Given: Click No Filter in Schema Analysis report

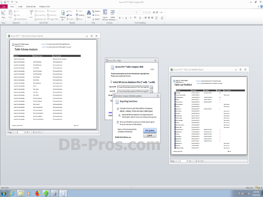Looking at the screenshot, I should [37, 132].
